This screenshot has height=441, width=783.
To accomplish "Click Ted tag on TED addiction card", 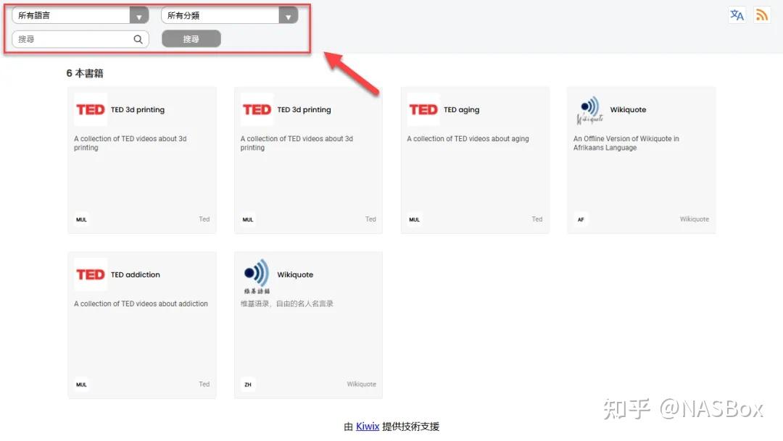I will (204, 384).
